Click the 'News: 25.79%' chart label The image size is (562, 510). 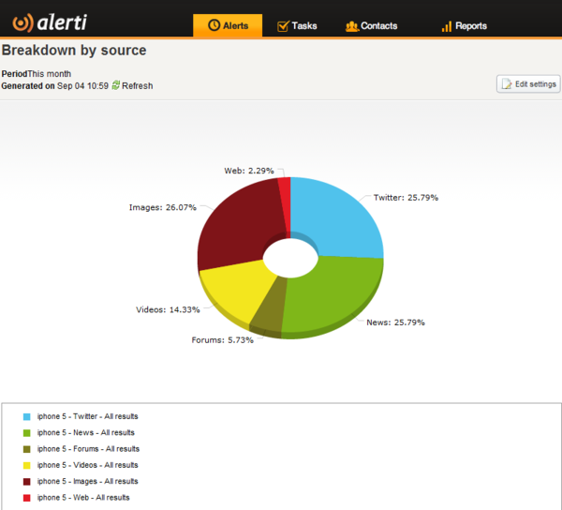click(x=395, y=322)
